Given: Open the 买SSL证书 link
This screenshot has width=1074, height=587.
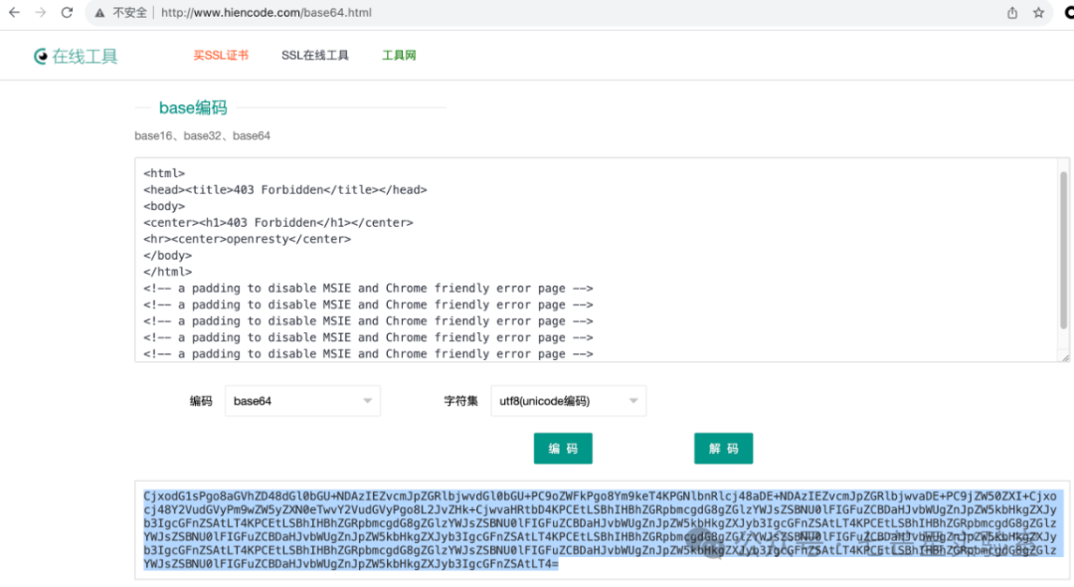Looking at the screenshot, I should tap(221, 55).
